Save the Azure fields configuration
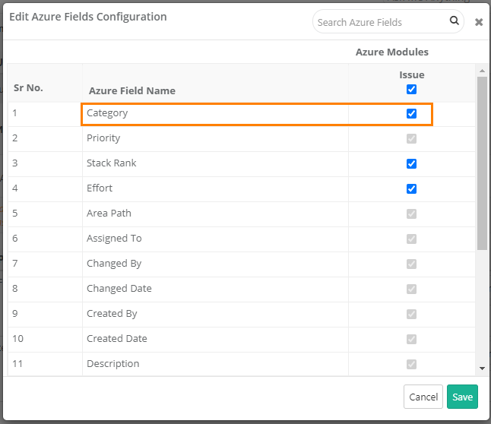 (462, 397)
